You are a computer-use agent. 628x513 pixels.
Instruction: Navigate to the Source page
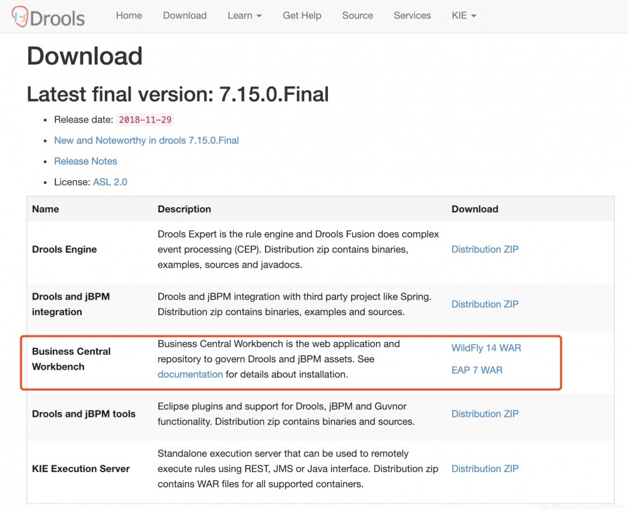pyautogui.click(x=357, y=16)
